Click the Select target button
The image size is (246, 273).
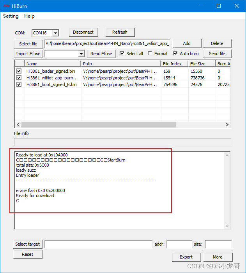click(x=28, y=244)
